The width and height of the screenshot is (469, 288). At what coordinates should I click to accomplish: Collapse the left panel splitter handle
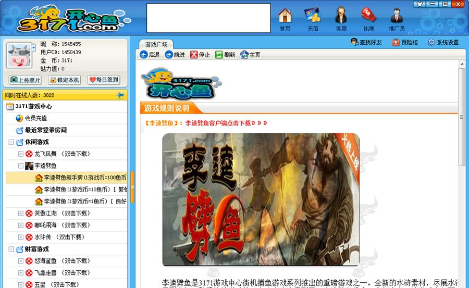click(x=132, y=187)
